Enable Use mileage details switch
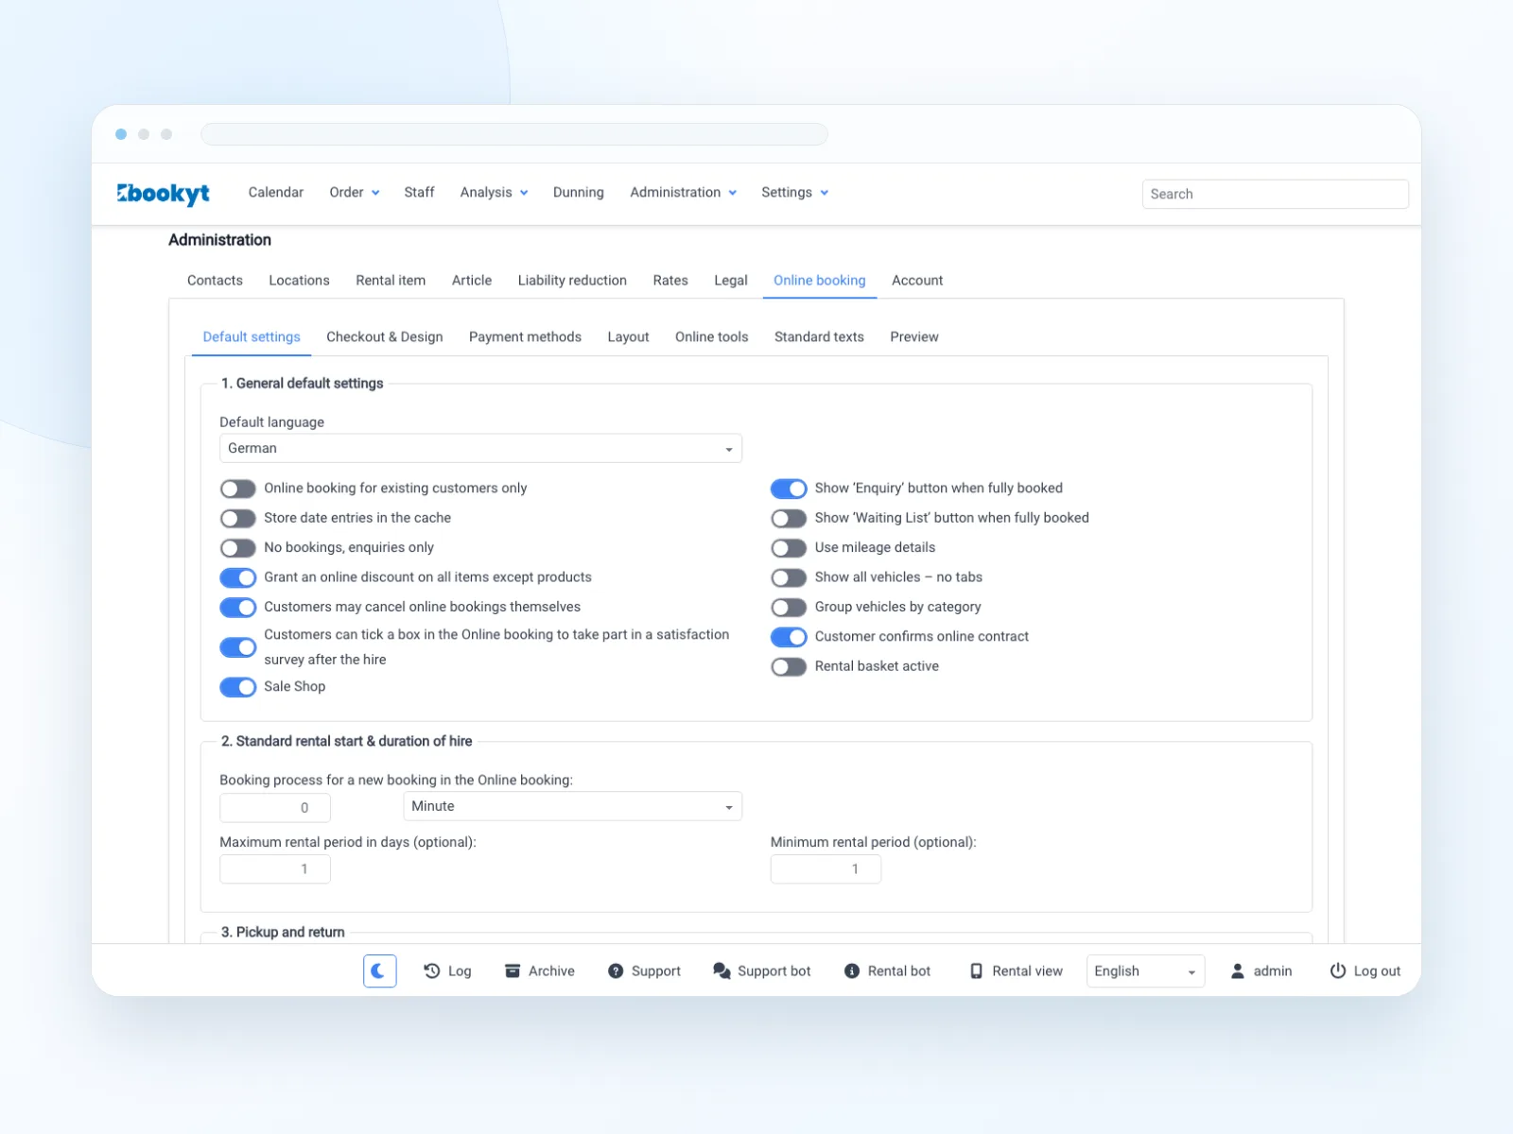Viewport: 1513px width, 1134px height. (x=789, y=548)
